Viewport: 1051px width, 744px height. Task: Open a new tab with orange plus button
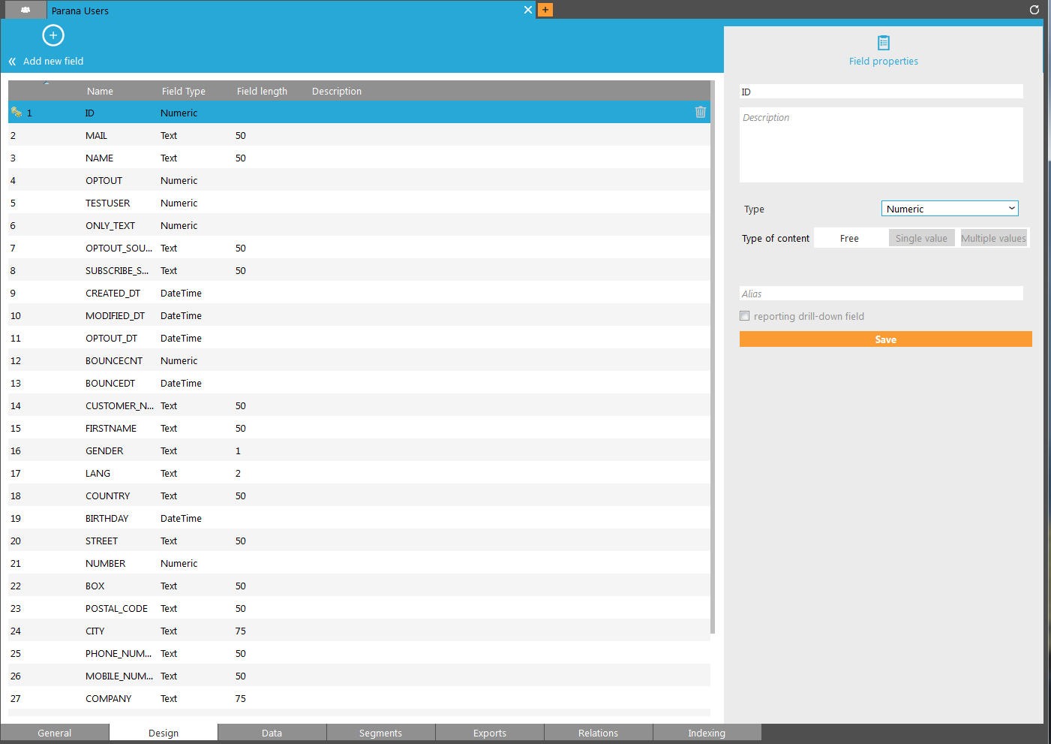point(545,10)
